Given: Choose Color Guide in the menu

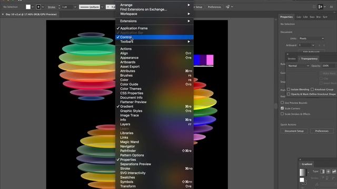Looking at the screenshot, I should point(154,84).
